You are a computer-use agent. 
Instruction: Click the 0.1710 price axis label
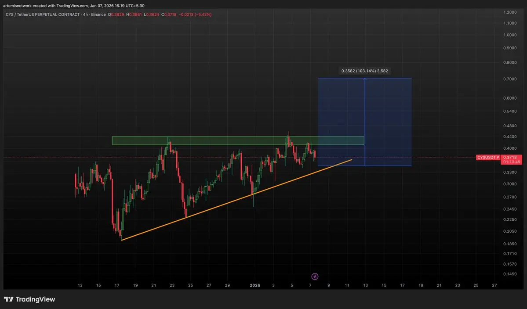(510, 254)
